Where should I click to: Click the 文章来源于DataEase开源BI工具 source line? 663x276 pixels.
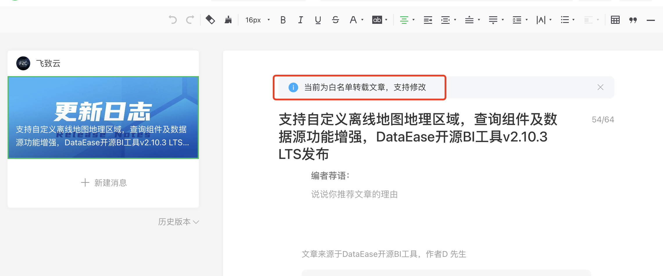pyautogui.click(x=384, y=254)
